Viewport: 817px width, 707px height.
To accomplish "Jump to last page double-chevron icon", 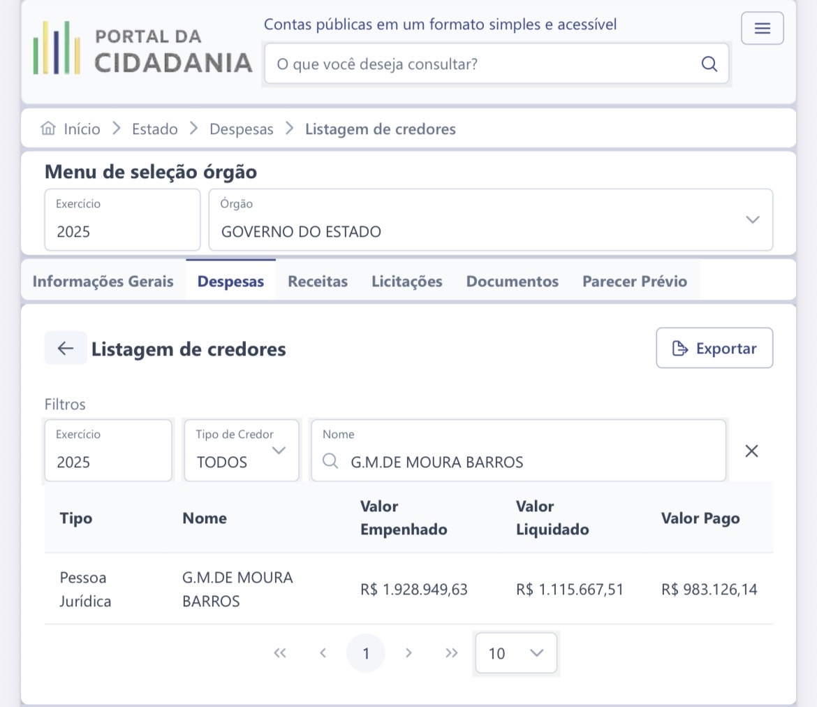I will coord(452,653).
